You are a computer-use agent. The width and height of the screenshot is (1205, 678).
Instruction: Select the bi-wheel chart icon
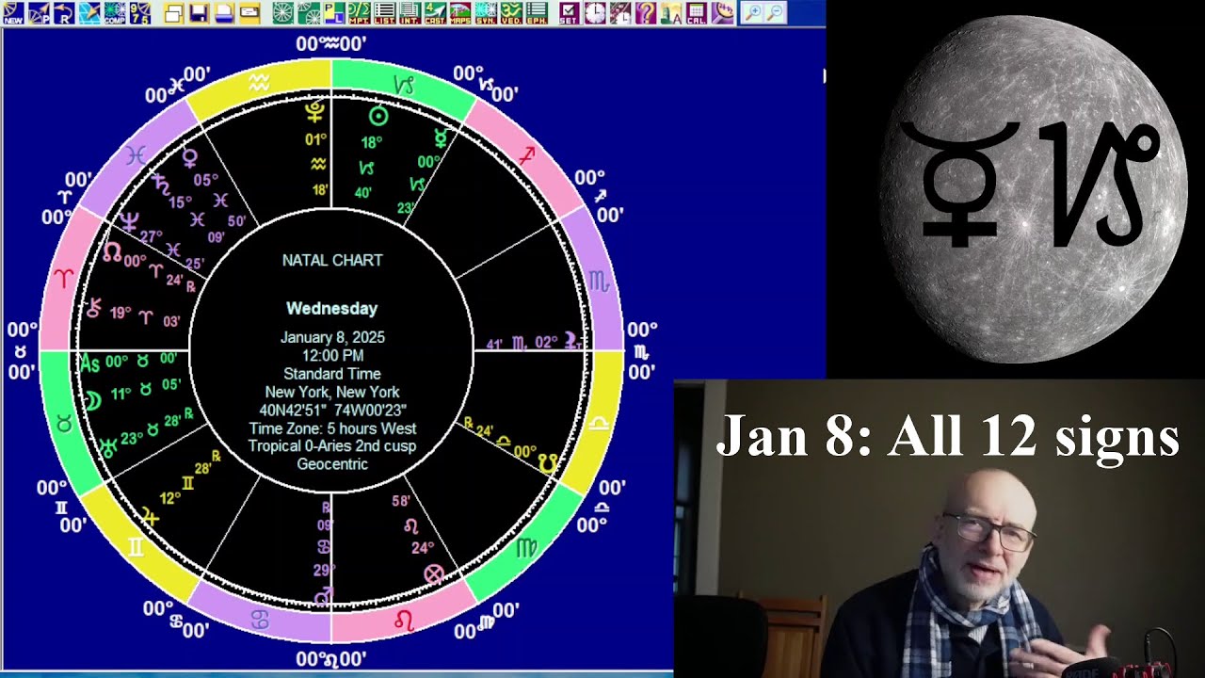pyautogui.click(x=309, y=13)
